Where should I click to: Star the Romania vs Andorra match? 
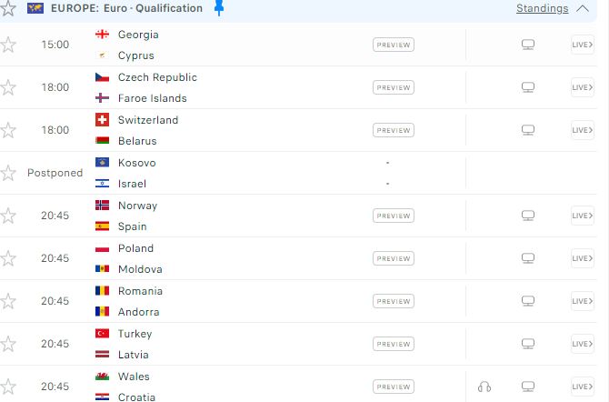click(x=8, y=301)
